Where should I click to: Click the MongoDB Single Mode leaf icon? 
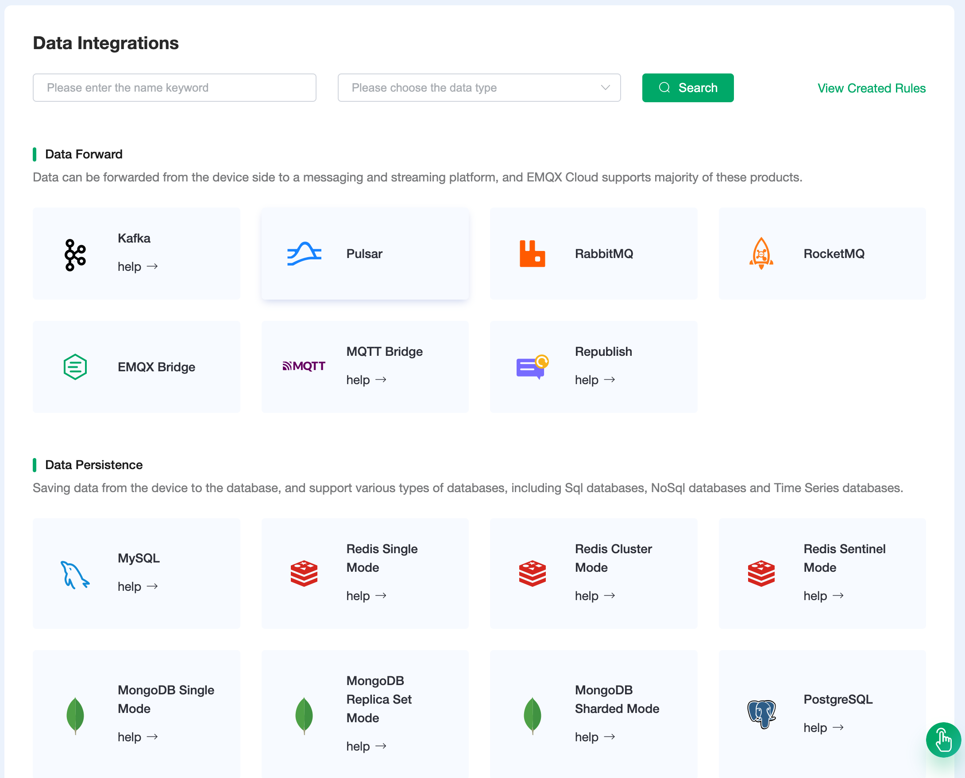[x=75, y=716]
